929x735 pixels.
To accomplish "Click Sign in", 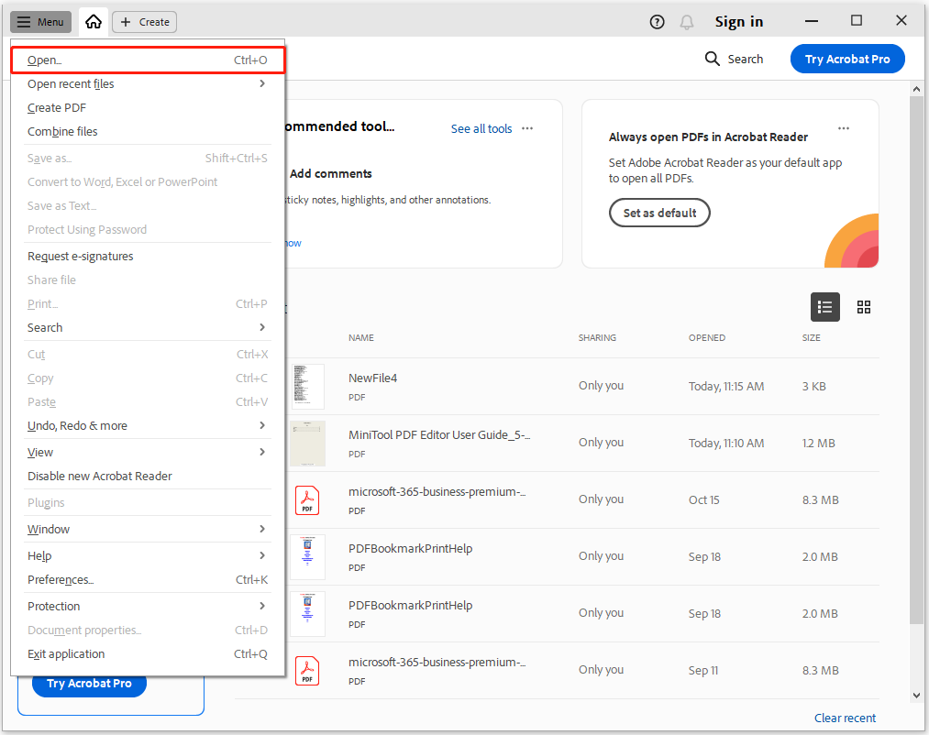I will pyautogui.click(x=739, y=22).
